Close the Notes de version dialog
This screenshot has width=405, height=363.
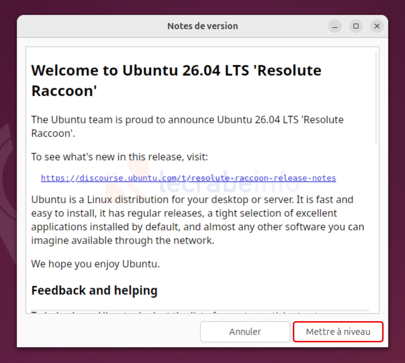[x=377, y=26]
